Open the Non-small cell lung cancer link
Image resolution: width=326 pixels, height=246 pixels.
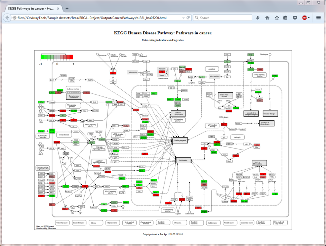pyautogui.click(x=281, y=222)
